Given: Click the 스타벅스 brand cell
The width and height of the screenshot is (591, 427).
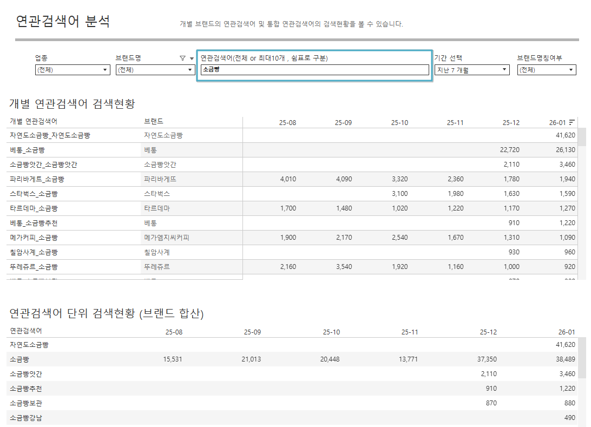Looking at the screenshot, I should coord(157,194).
